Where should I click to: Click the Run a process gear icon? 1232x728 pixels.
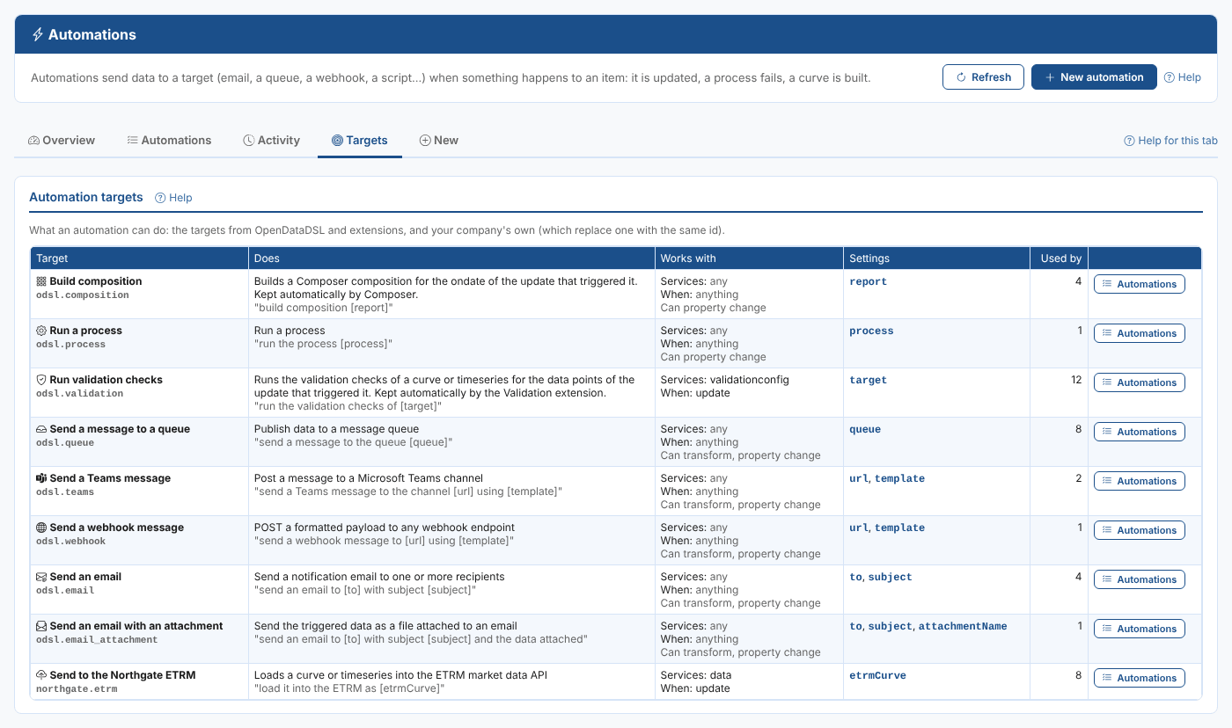pos(41,331)
